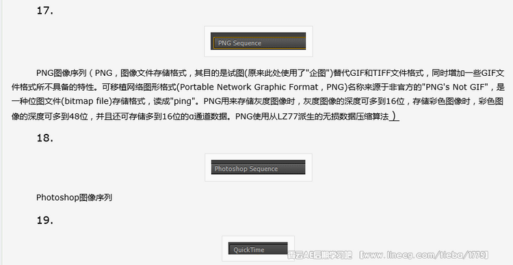
Task: Click the Photoshop Sequence format image
Action: coord(258,167)
